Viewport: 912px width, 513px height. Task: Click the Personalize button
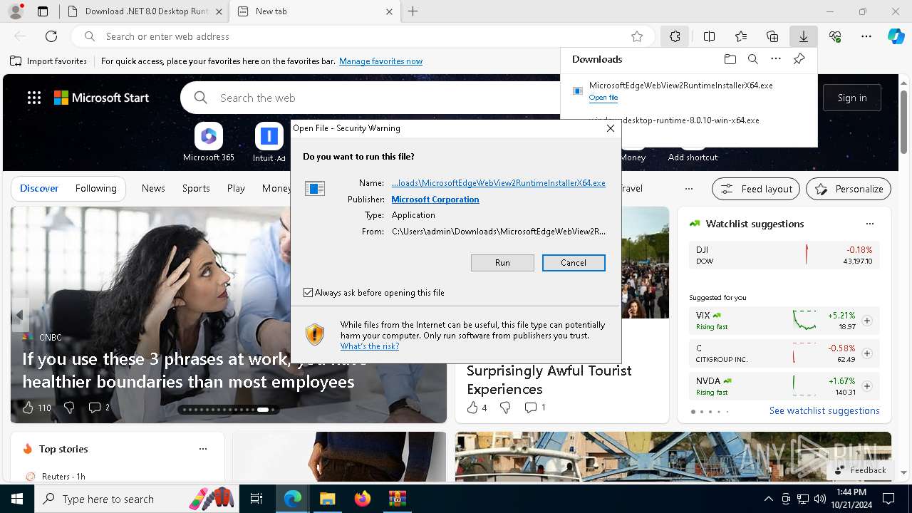coord(849,189)
